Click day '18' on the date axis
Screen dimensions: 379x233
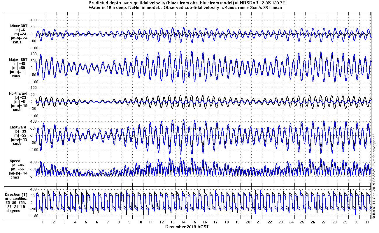(226, 222)
